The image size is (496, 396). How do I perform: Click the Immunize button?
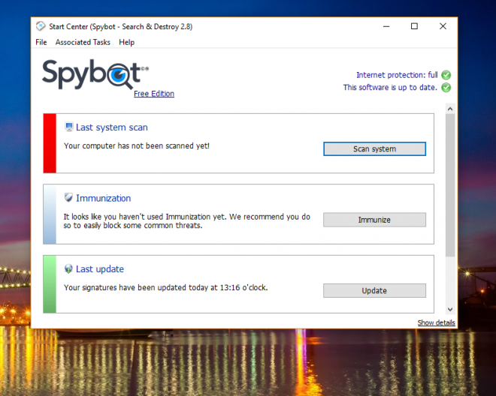point(374,220)
